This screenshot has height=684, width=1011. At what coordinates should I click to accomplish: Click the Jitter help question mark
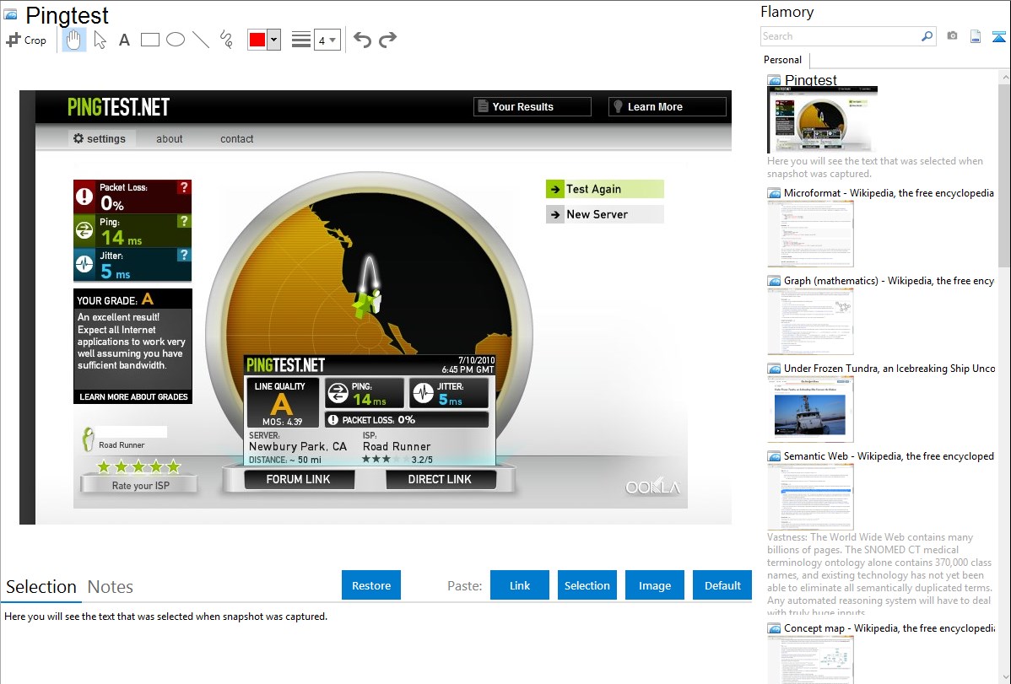coord(184,255)
